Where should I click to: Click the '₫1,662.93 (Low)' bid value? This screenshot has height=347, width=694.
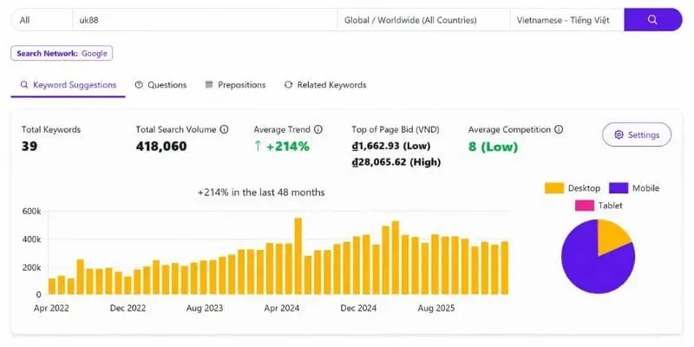391,146
